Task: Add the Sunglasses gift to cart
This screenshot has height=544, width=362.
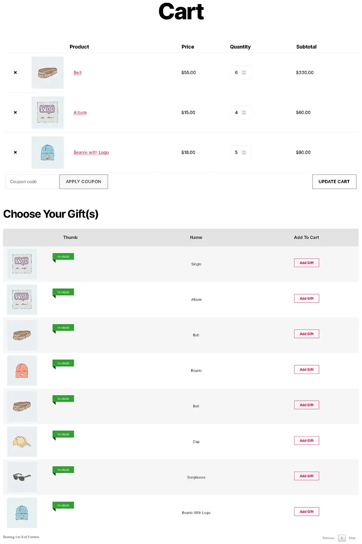Action: pos(306,476)
